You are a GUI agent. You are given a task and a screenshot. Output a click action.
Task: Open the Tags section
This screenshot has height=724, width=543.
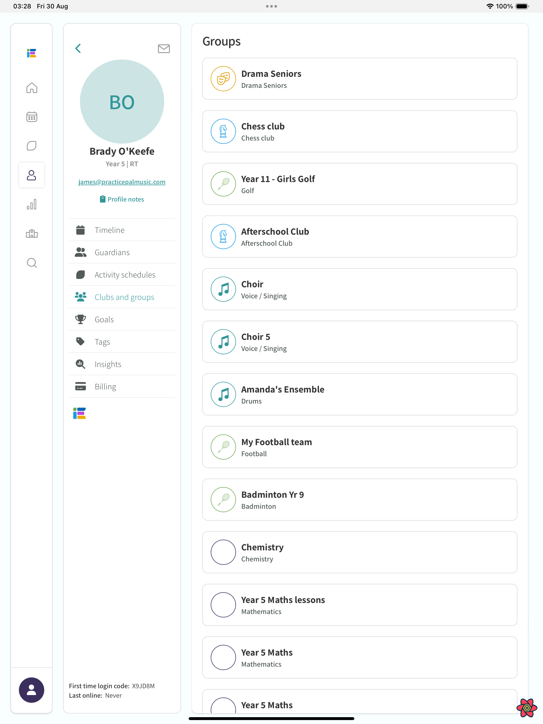coord(122,342)
